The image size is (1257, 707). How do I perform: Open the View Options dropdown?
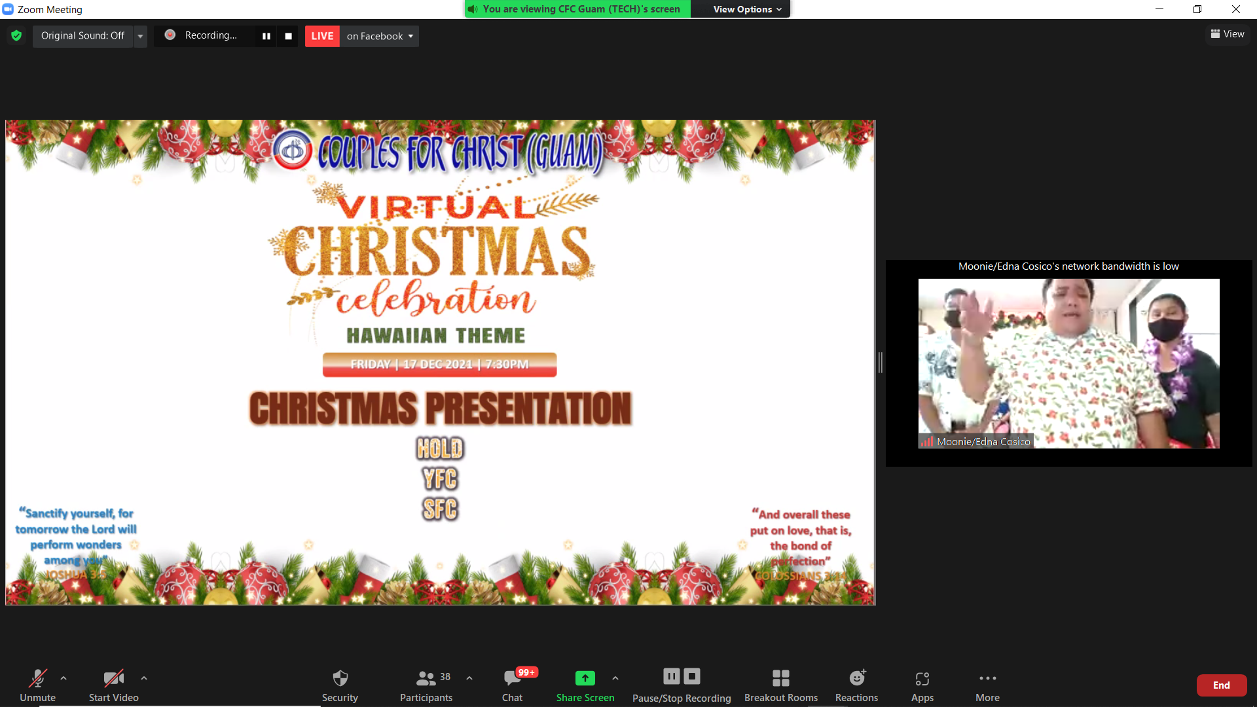tap(747, 9)
